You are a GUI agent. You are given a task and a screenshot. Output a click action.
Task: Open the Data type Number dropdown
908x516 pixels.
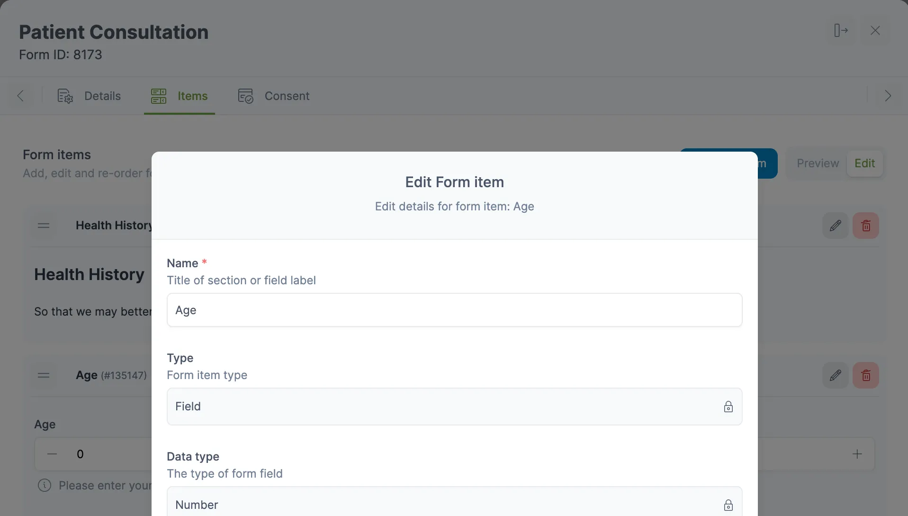tap(454, 504)
